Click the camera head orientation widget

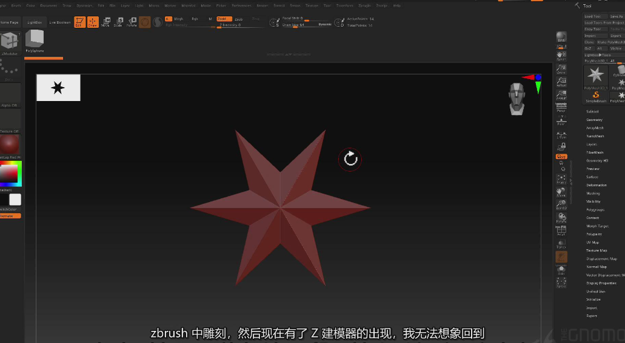pos(517,99)
